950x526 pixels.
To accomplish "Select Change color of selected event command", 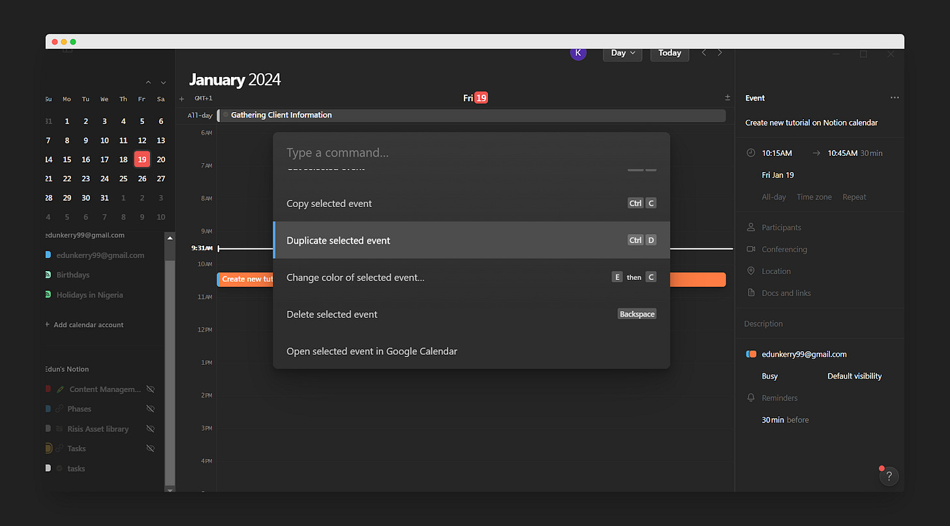I will point(471,277).
